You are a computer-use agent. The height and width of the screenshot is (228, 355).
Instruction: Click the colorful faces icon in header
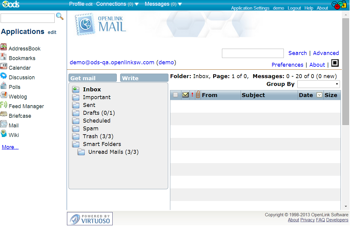tap(339, 5)
